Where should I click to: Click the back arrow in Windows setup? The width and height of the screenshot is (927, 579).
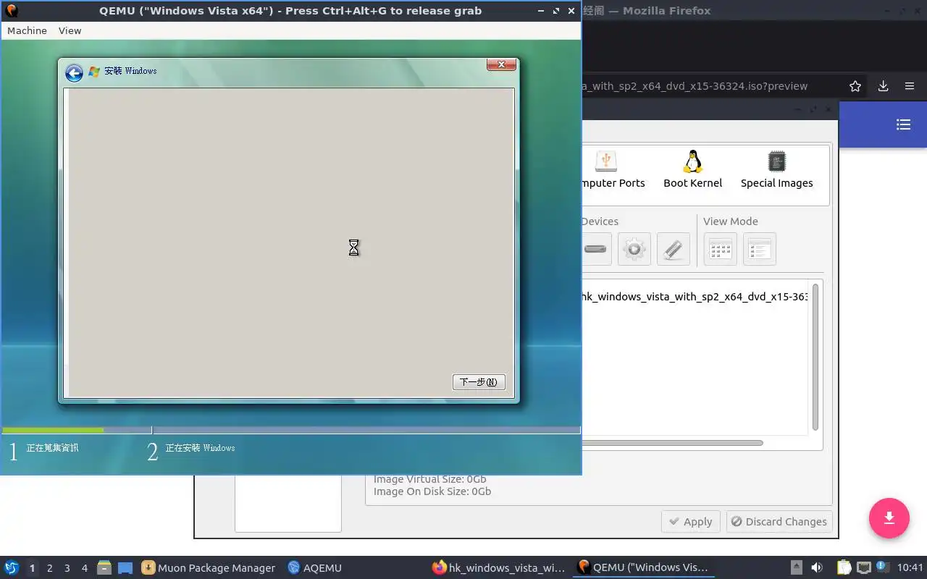pos(74,72)
